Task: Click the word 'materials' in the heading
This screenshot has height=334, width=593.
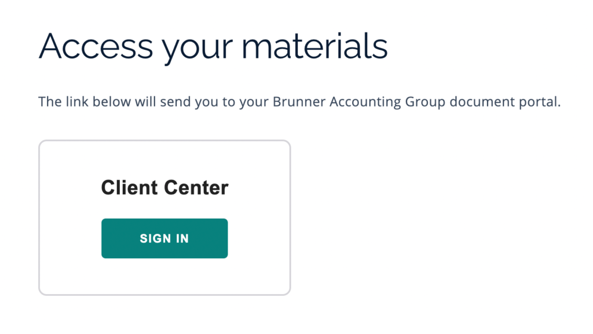Action: pos(314,46)
